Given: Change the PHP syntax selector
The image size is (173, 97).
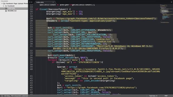Looking at the screenshot, I should point(166,96).
